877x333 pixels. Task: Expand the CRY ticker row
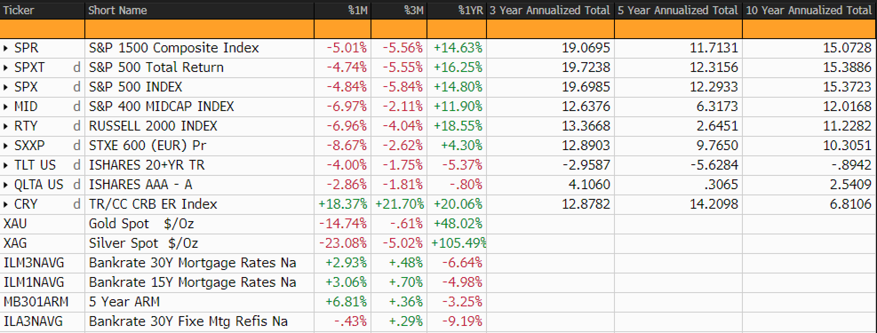6,204
